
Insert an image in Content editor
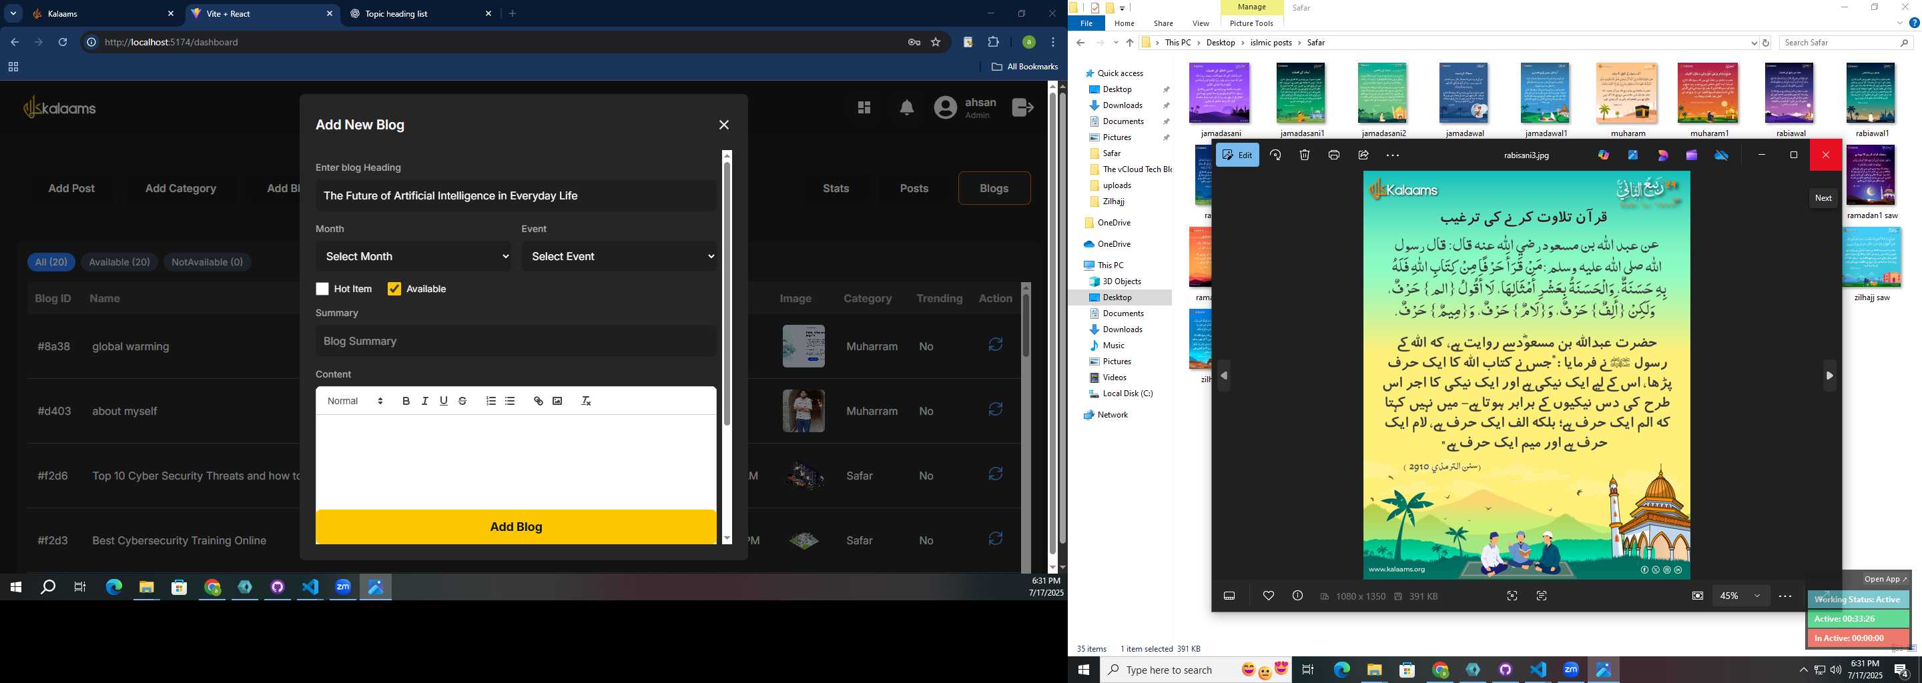[x=557, y=401]
